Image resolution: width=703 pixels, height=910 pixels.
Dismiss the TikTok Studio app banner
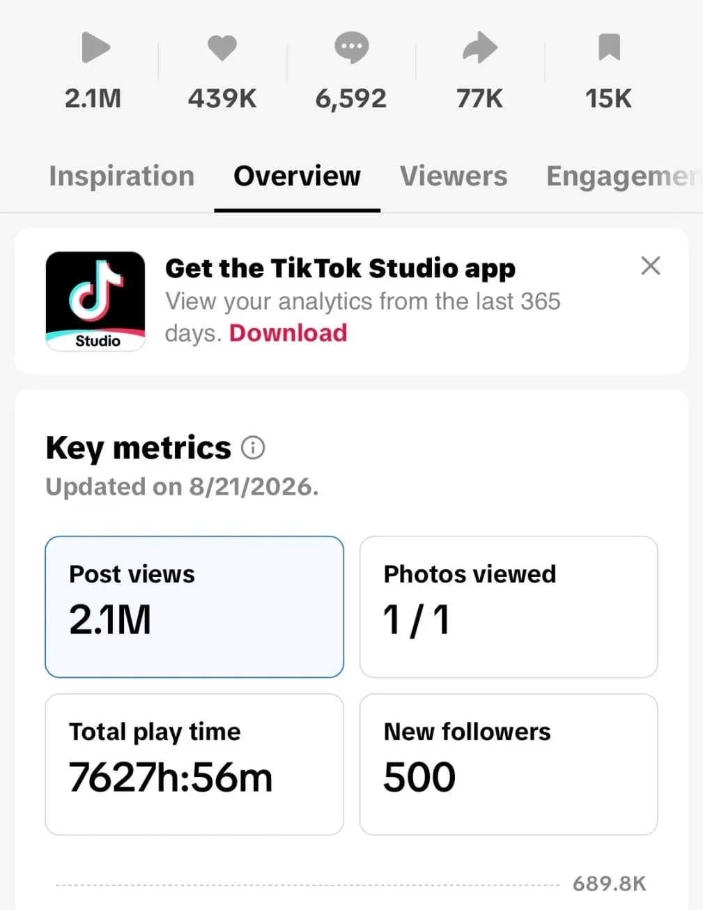(650, 265)
